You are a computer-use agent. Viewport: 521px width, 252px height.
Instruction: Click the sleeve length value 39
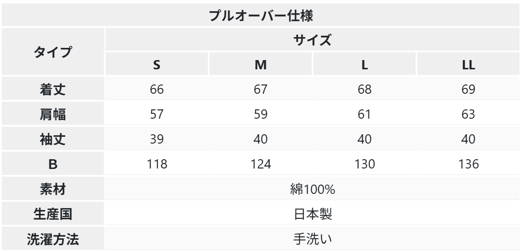tap(157, 140)
